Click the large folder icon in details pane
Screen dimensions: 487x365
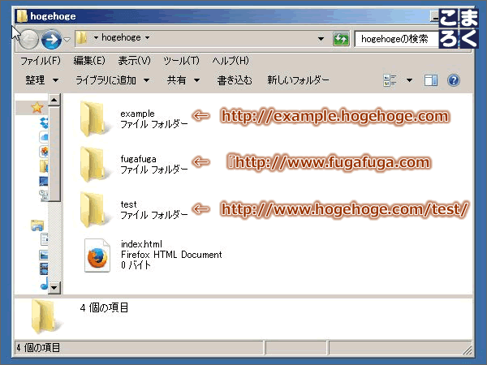(45, 316)
